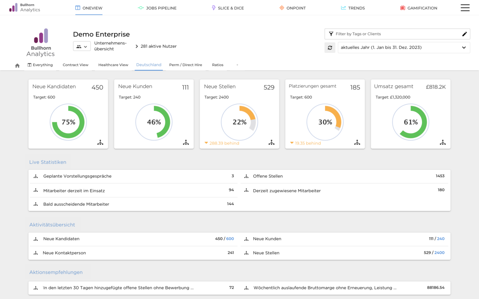Open the drill-down for Umsatz gesamt
The image size is (479, 299).
[x=443, y=142]
